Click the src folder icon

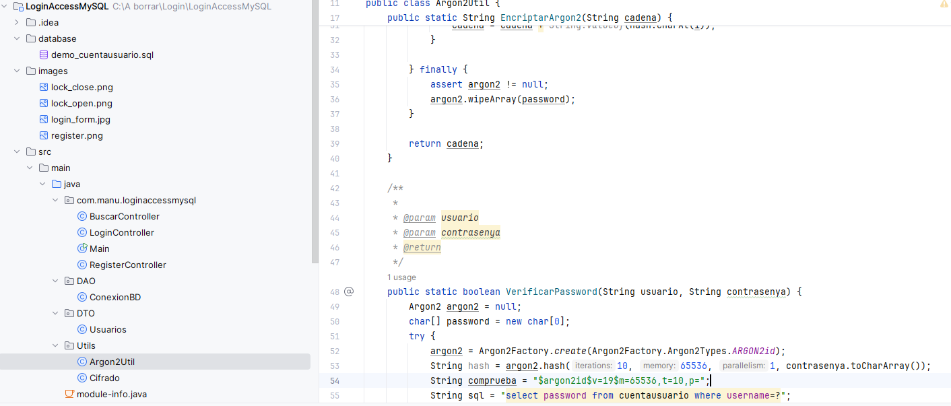[x=31, y=151]
